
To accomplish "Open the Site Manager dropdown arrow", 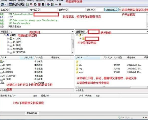I will pos(6,4).
